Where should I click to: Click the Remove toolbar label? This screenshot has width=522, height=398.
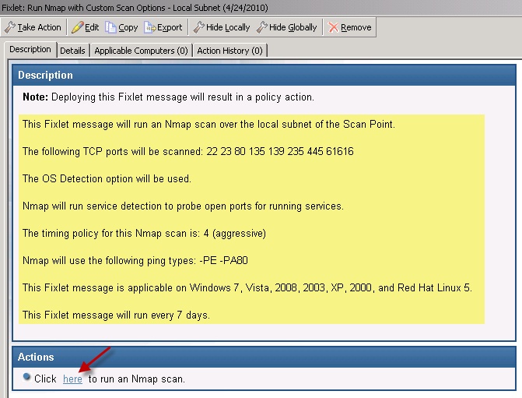pyautogui.click(x=356, y=27)
